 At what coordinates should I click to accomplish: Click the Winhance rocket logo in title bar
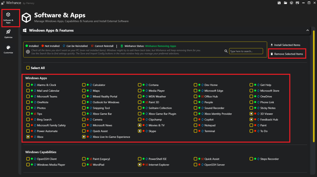(x=2, y=3)
